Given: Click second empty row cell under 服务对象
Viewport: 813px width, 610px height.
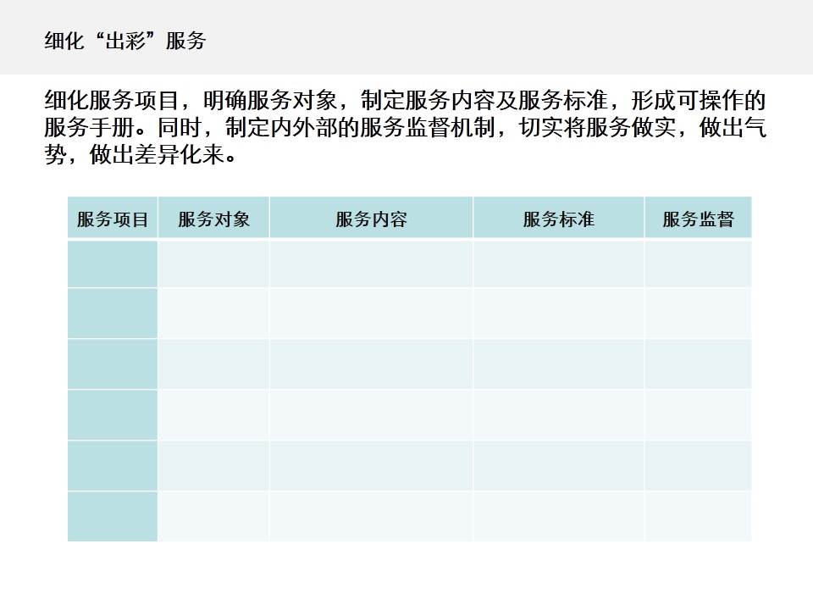Looking at the screenshot, I should 213,313.
